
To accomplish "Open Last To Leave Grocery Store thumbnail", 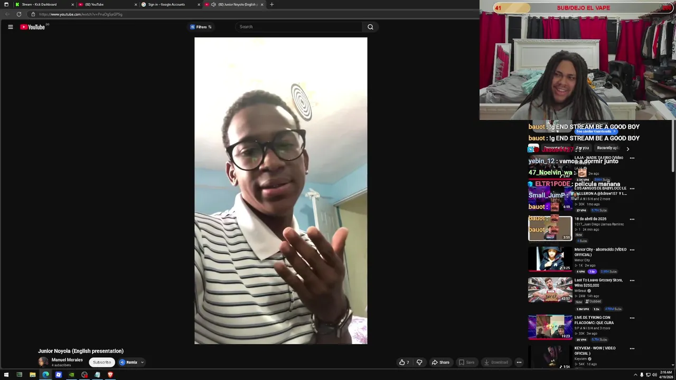I will [x=550, y=290].
